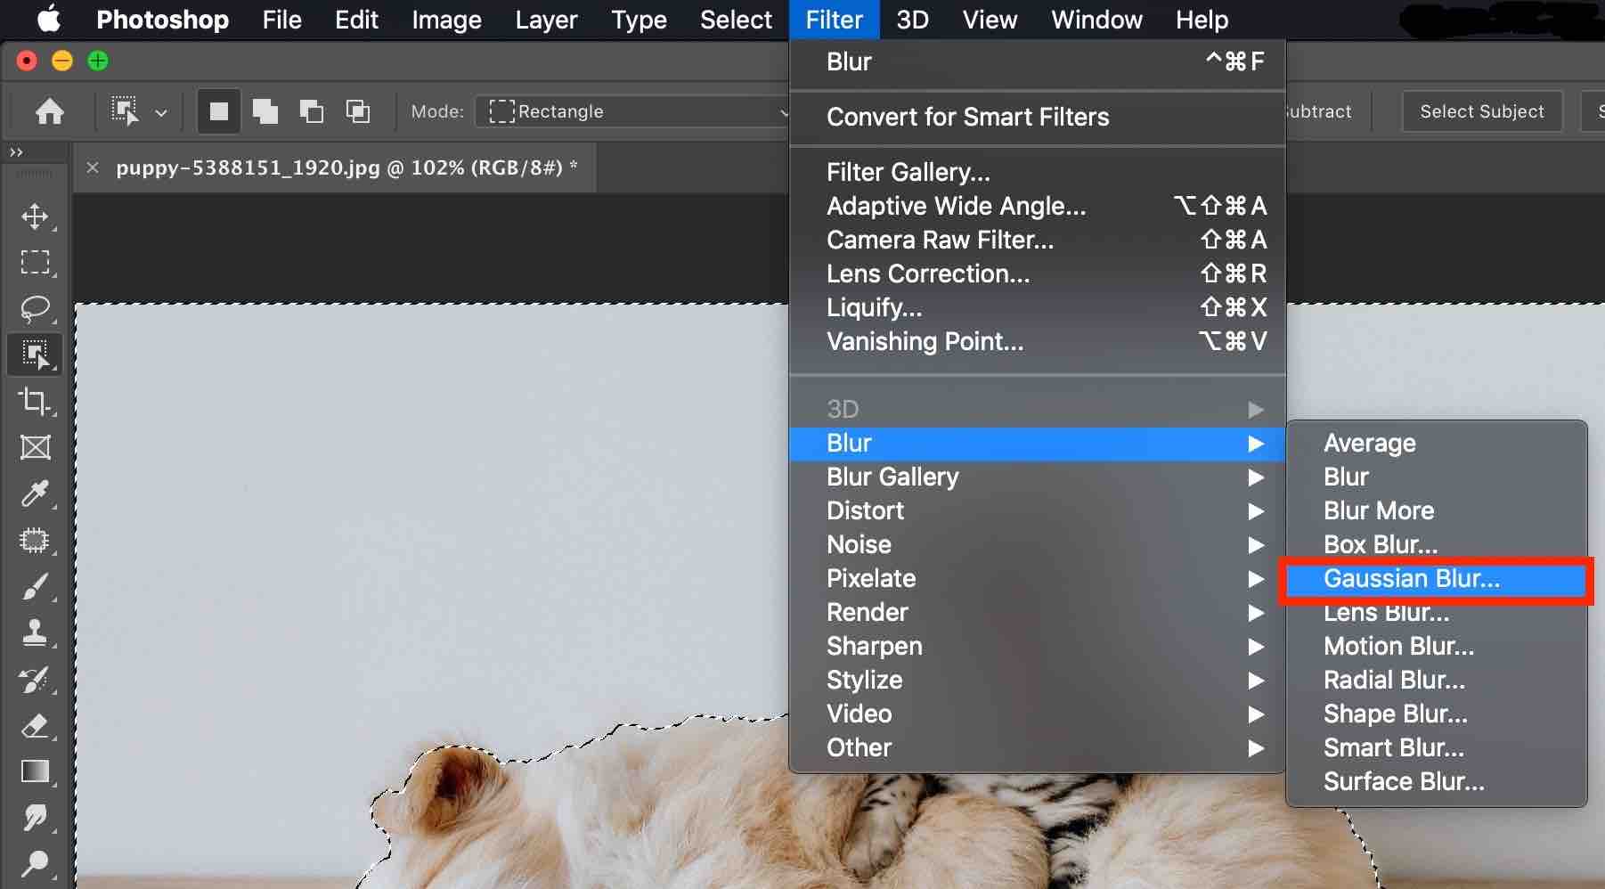Viewport: 1605px width, 889px height.
Task: Select the Eyedropper tool
Action: (x=35, y=493)
